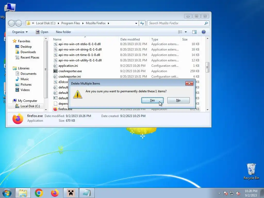This screenshot has width=264, height=198.
Task: Click the crashreporter.exe file icon
Action: pyautogui.click(x=55, y=71)
